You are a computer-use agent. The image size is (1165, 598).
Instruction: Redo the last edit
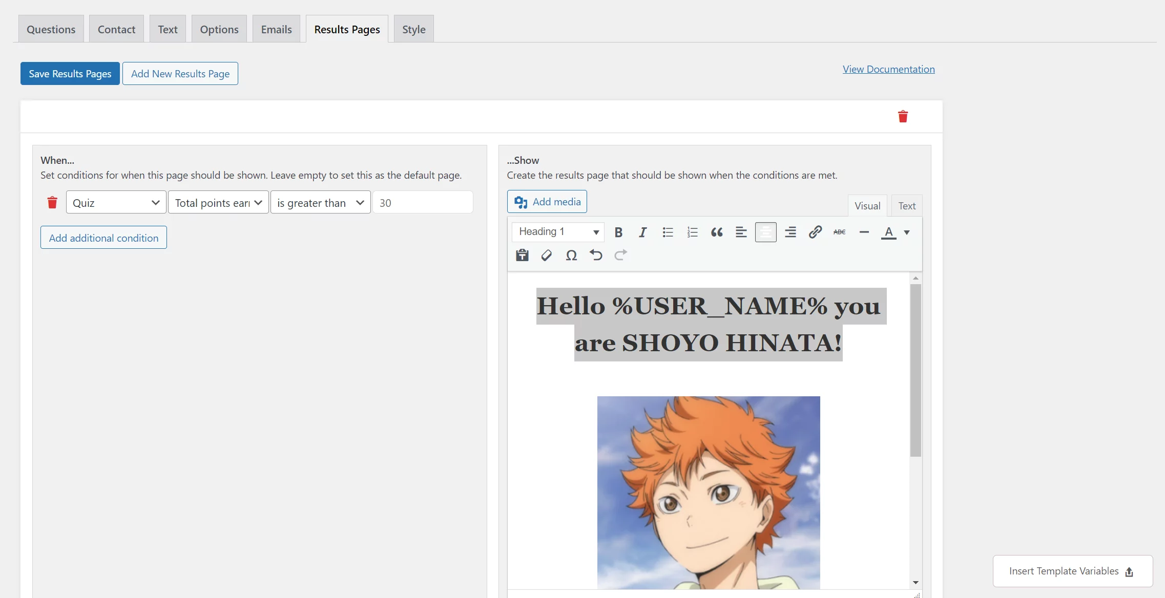tap(620, 255)
